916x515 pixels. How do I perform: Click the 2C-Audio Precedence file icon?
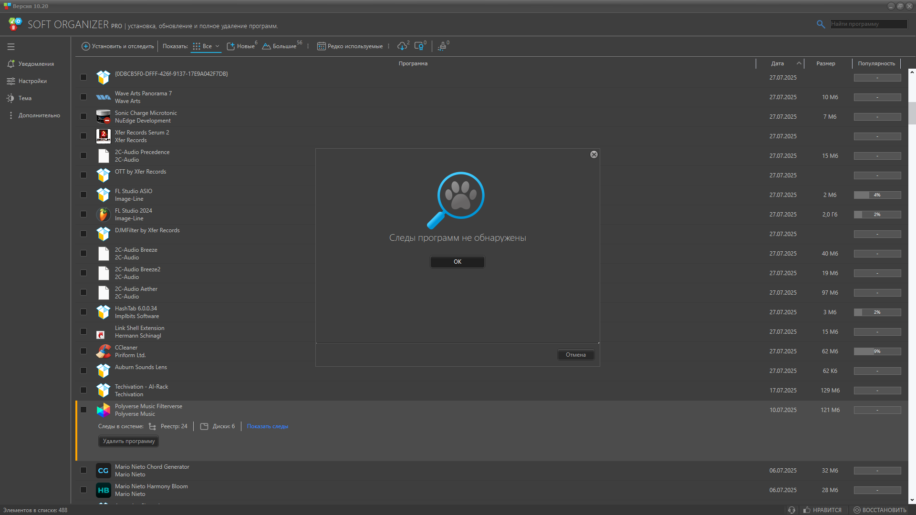[104, 156]
